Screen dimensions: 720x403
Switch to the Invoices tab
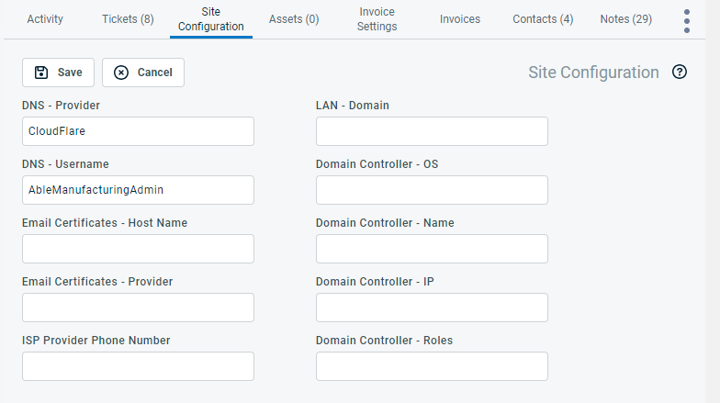point(460,19)
